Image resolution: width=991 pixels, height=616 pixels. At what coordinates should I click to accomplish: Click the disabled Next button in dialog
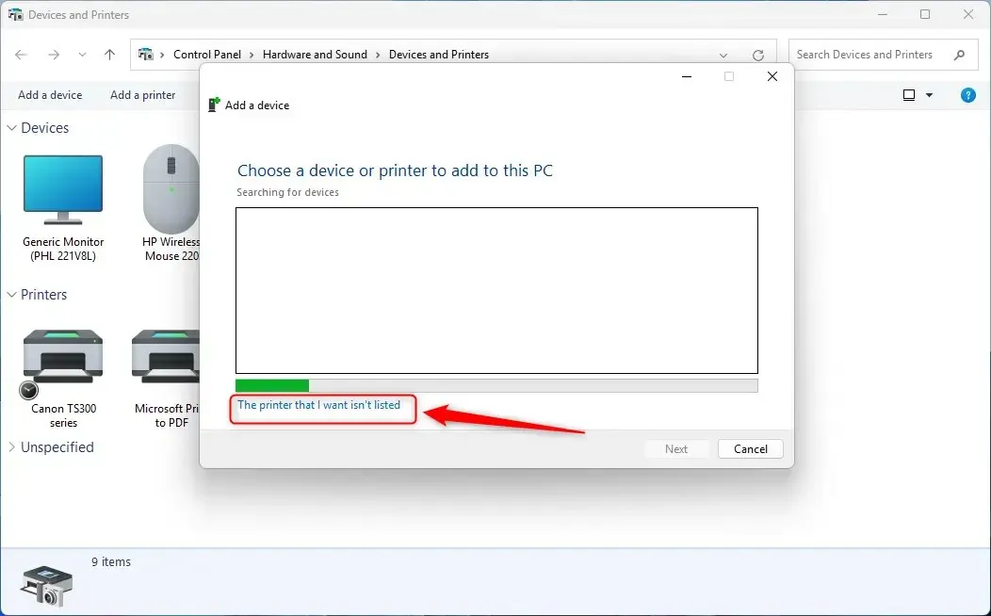[675, 449]
